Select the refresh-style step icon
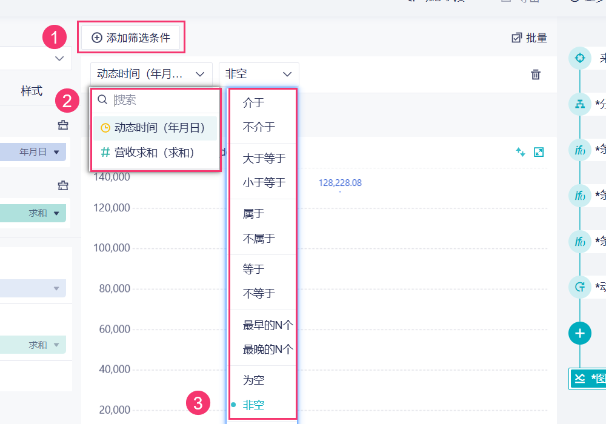The width and height of the screenshot is (606, 424). (x=580, y=287)
